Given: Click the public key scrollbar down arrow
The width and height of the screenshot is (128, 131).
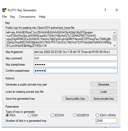Looking at the screenshot, I should [x=114, y=46].
